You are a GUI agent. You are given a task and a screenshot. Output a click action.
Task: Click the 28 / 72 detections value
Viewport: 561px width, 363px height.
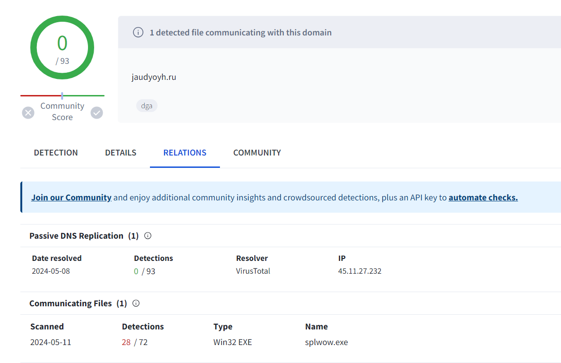point(134,342)
